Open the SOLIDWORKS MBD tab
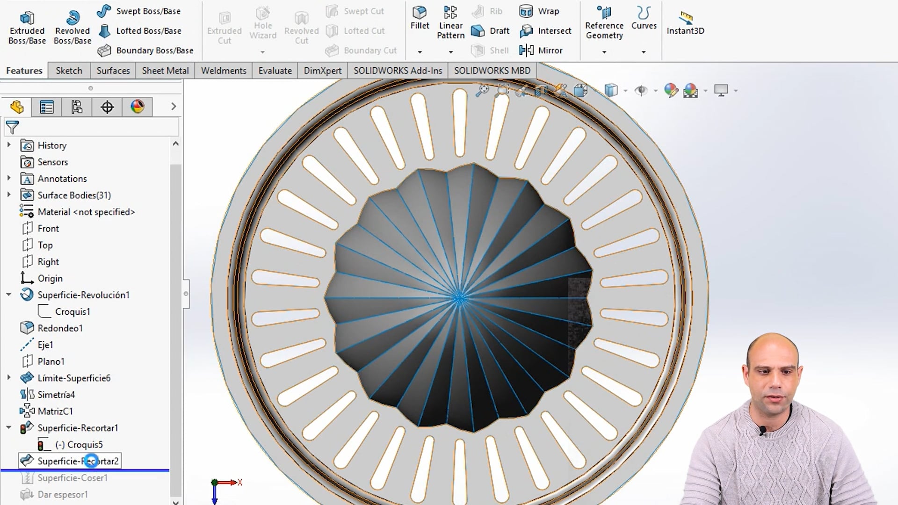Viewport: 898px width, 505px height. pos(492,71)
